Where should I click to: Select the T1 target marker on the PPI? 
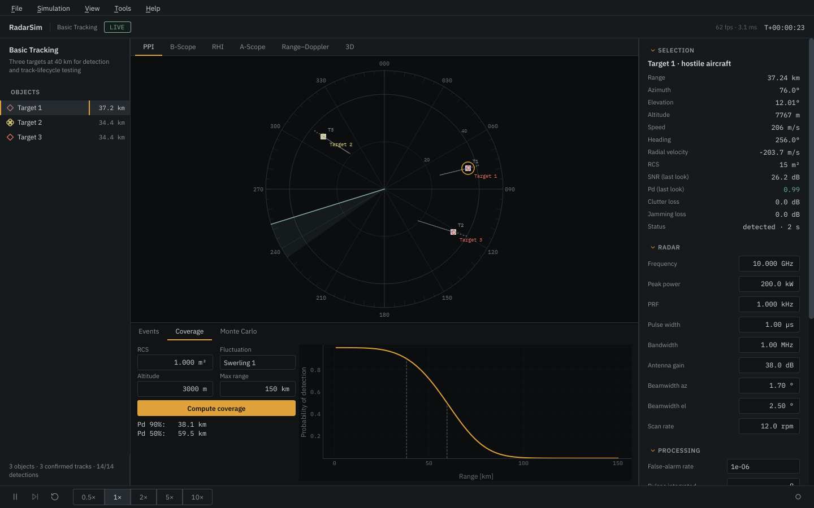468,168
